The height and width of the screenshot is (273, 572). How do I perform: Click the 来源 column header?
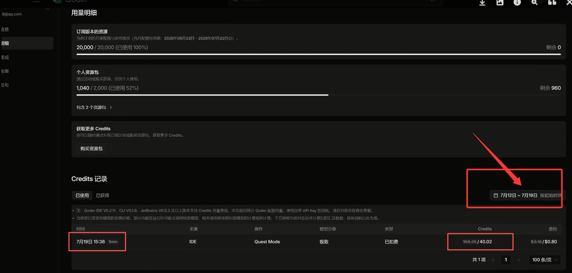pos(193,229)
